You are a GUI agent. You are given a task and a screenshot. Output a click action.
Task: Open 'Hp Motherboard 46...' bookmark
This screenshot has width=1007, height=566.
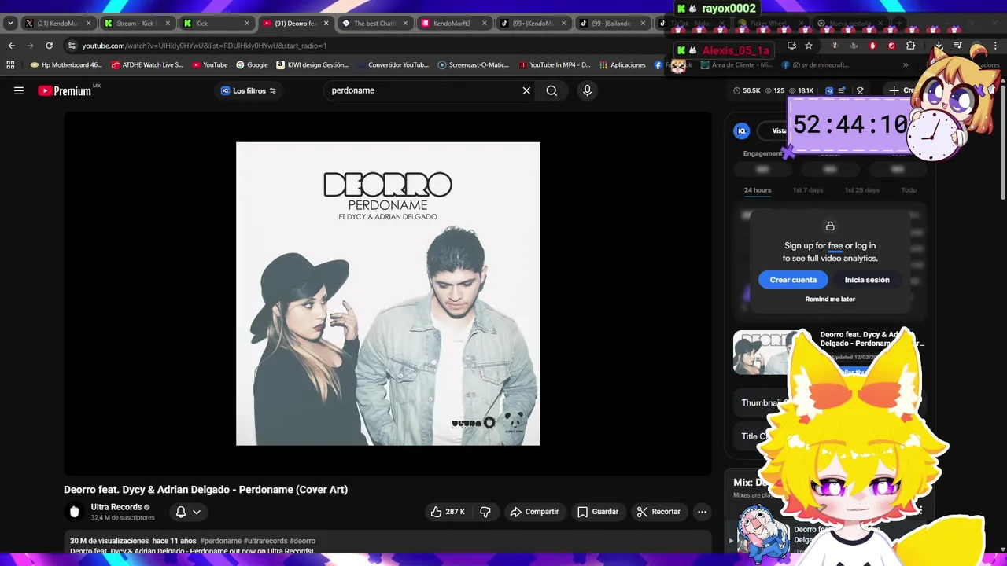[x=66, y=65]
